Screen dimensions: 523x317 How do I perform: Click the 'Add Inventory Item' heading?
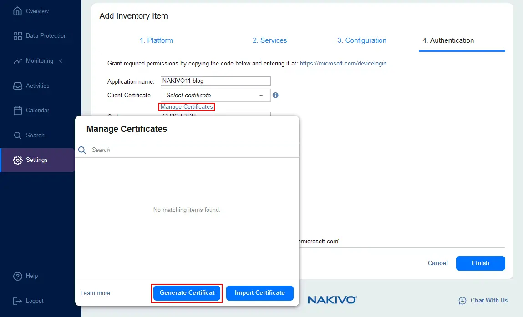click(133, 16)
